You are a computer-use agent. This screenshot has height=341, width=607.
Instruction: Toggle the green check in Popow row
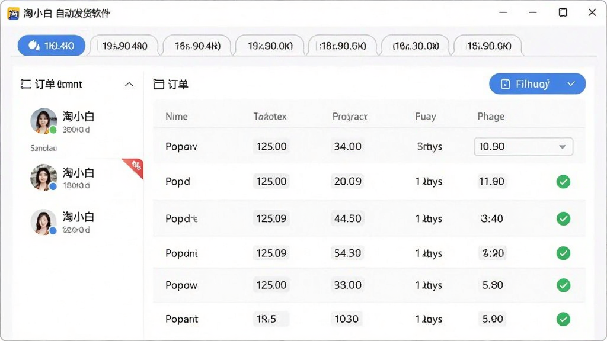click(x=563, y=285)
